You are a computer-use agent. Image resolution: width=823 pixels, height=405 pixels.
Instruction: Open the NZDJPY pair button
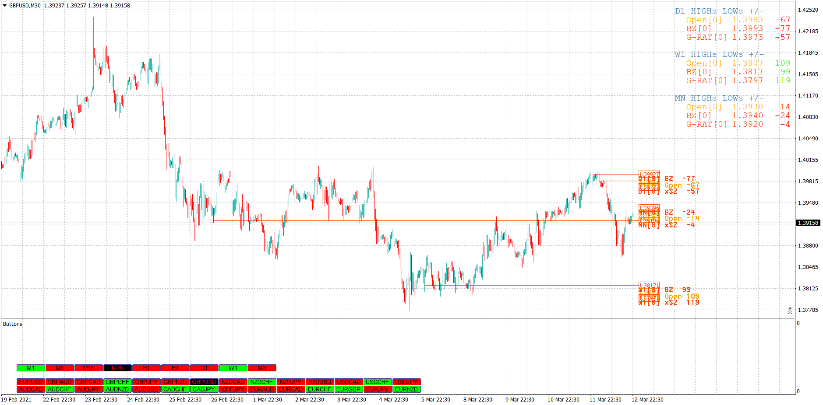[291, 382]
